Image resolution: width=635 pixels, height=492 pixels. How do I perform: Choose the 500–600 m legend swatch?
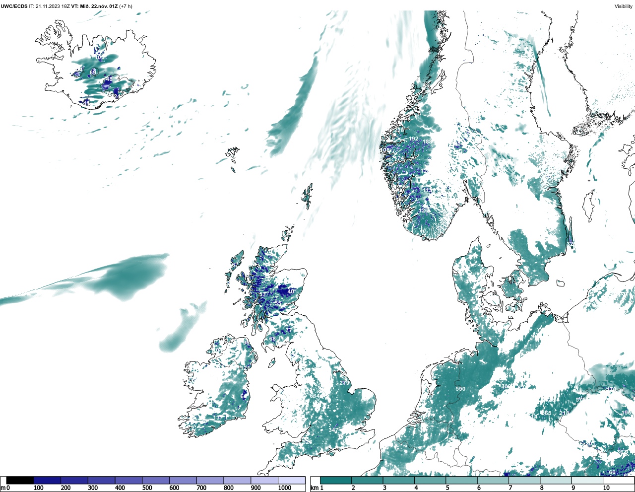point(156,480)
